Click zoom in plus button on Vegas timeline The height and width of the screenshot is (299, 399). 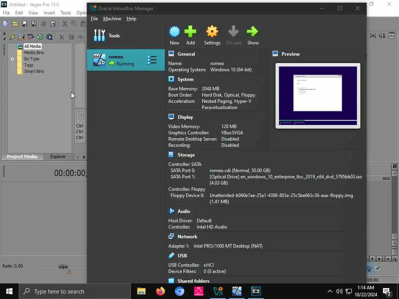[379, 259]
